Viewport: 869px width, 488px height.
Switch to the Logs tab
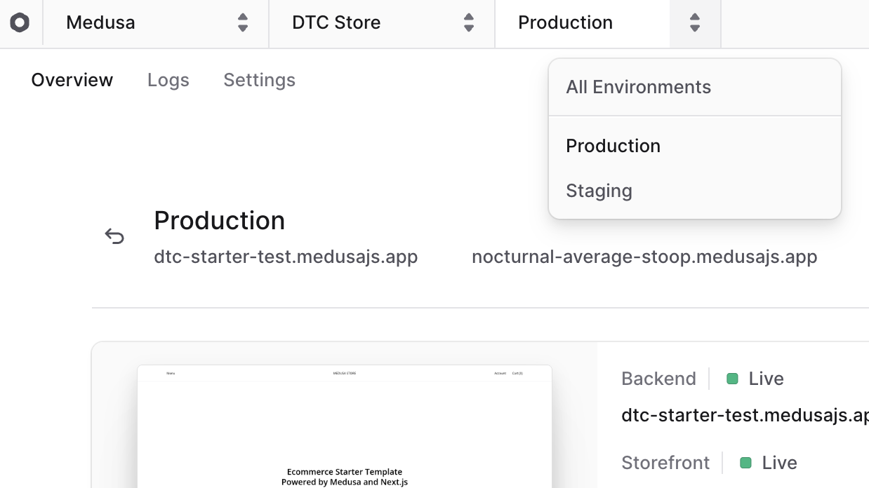point(168,80)
